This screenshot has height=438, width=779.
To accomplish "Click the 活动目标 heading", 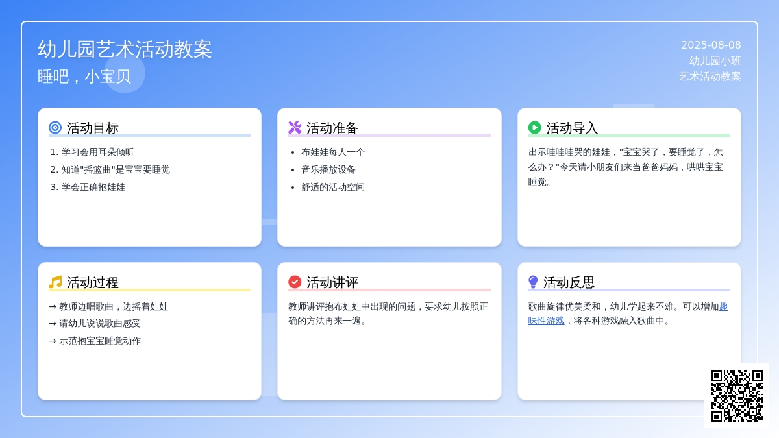I will [x=93, y=128].
